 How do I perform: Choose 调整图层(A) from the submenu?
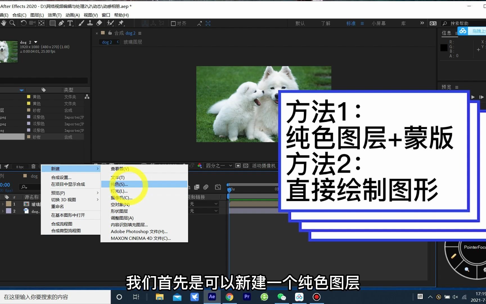click(144, 218)
